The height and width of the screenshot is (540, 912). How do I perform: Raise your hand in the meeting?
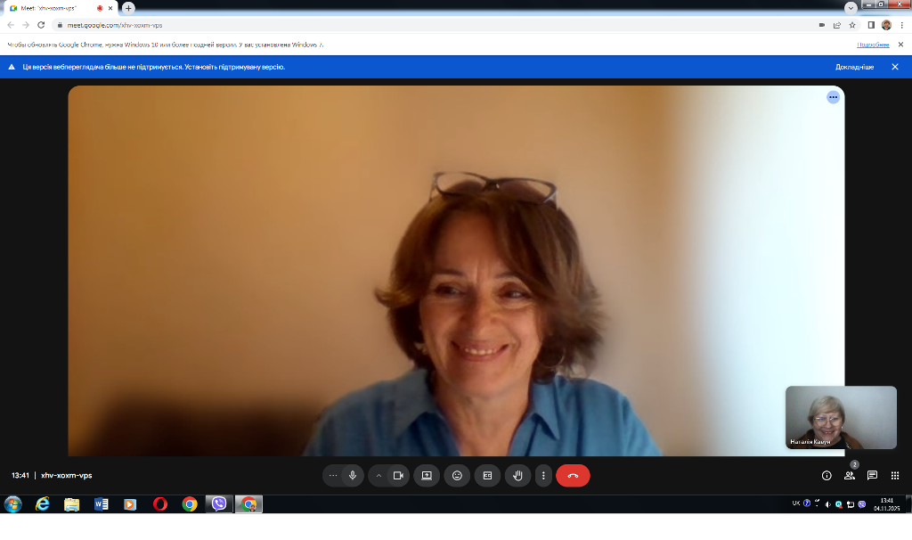click(517, 476)
